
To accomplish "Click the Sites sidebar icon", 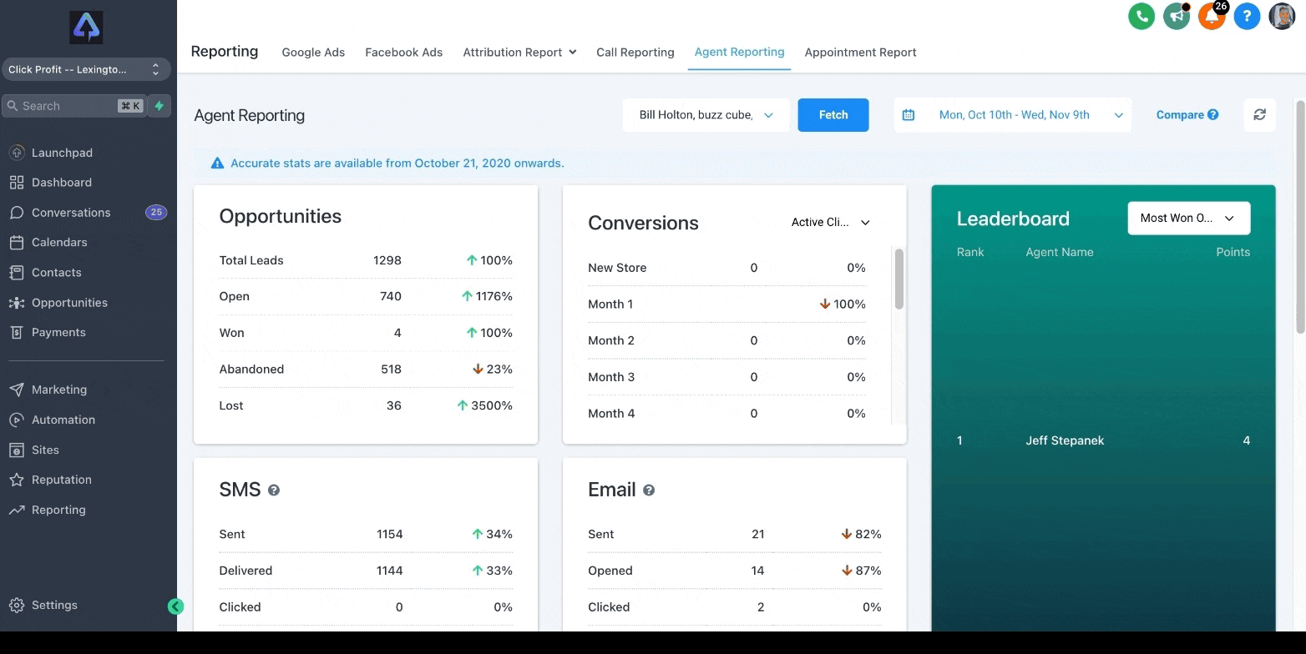I will pyautogui.click(x=17, y=450).
